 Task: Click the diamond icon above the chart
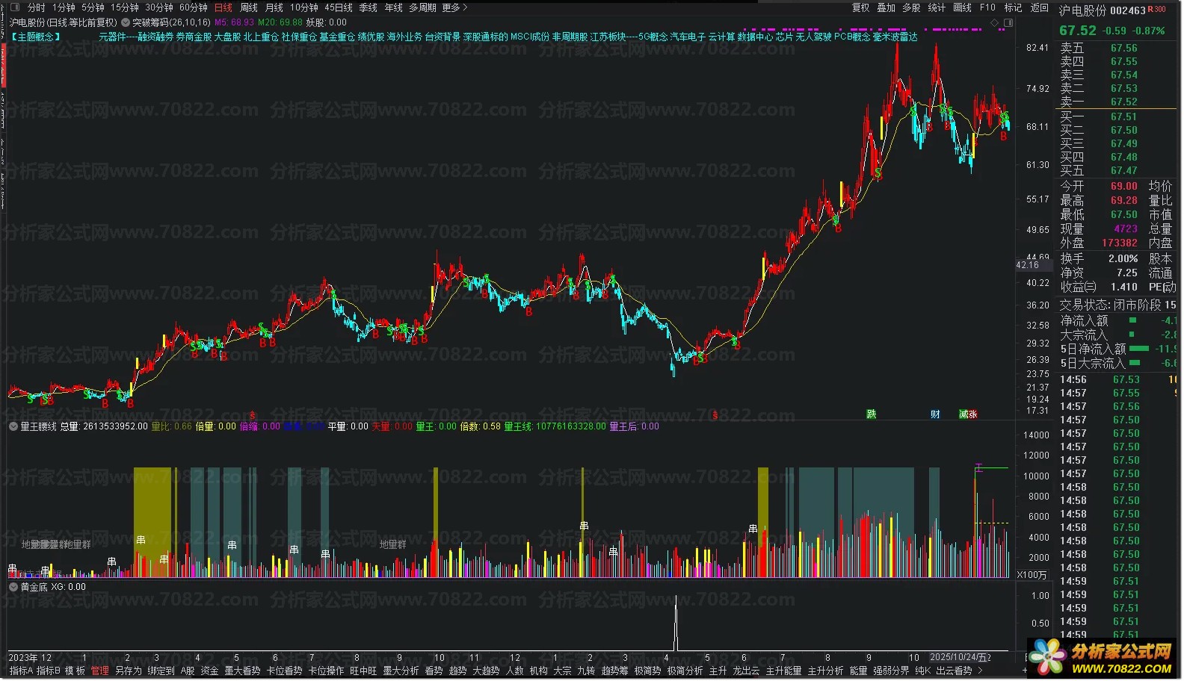(x=994, y=23)
